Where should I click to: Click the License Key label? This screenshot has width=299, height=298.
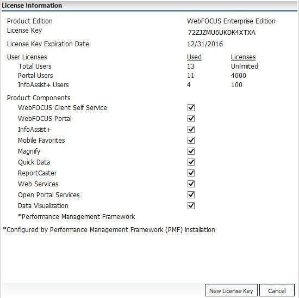pyautogui.click(x=24, y=31)
